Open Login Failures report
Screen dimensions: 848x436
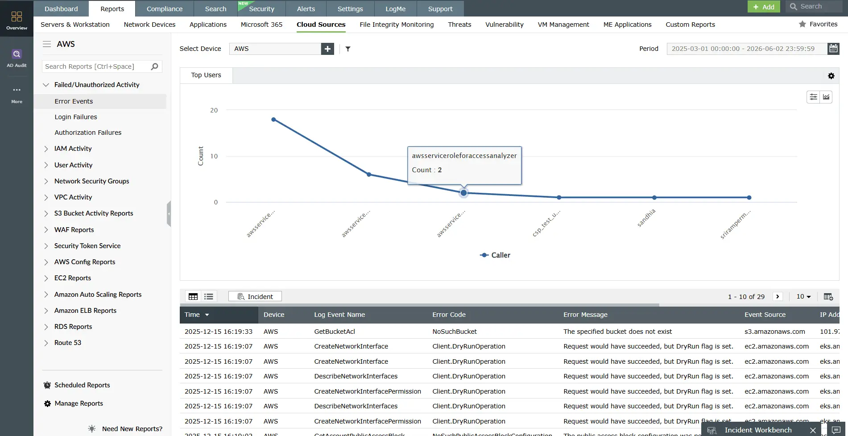click(x=76, y=117)
